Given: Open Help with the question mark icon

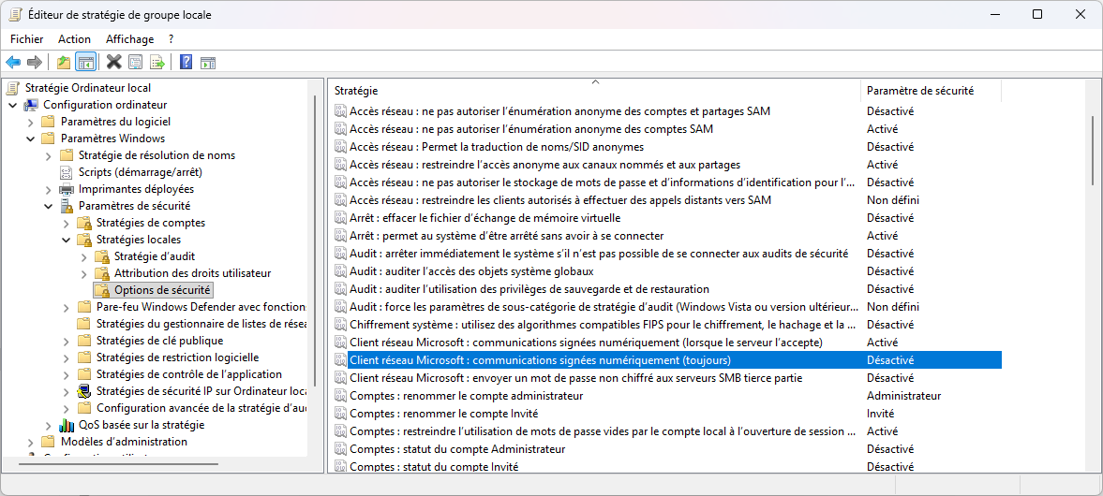Looking at the screenshot, I should pyautogui.click(x=186, y=63).
